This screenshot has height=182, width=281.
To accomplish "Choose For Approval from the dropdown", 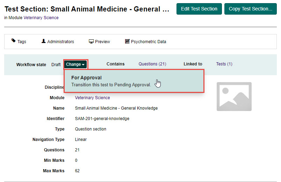I will tap(86, 78).
